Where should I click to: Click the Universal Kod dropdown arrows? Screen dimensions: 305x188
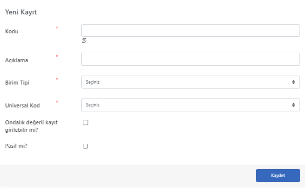coord(294,105)
